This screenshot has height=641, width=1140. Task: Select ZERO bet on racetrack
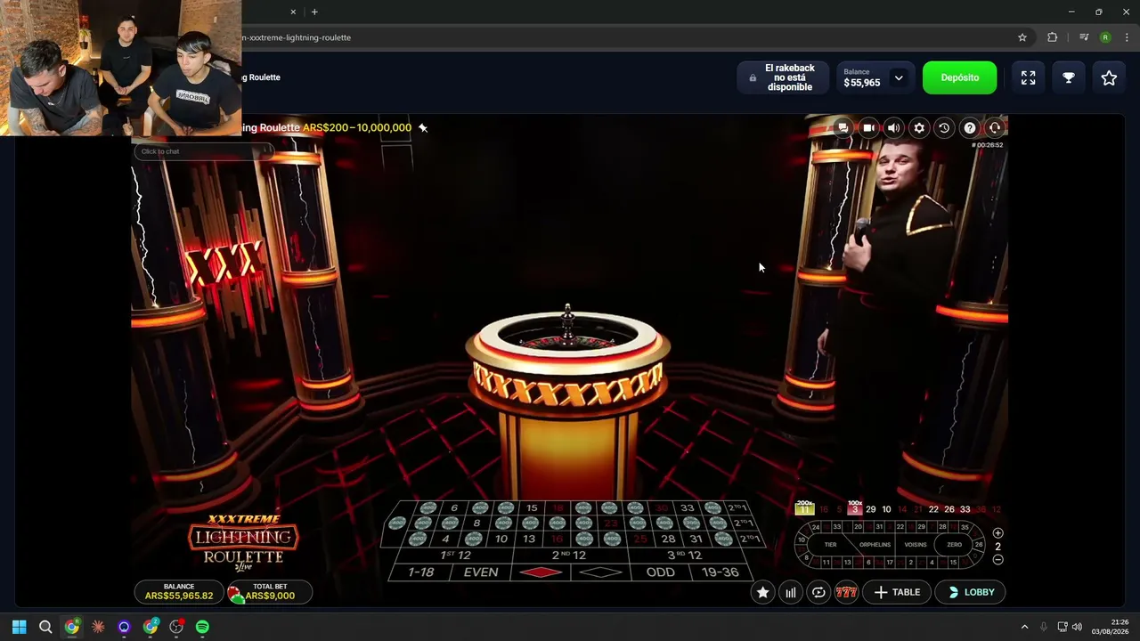[x=954, y=544]
